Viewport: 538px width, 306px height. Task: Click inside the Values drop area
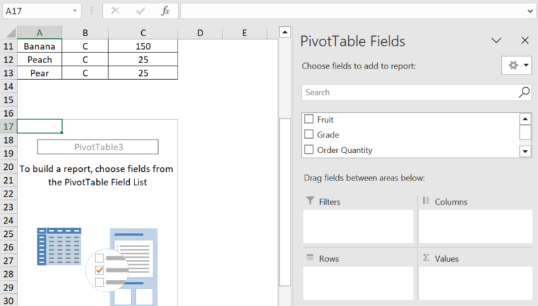475,283
